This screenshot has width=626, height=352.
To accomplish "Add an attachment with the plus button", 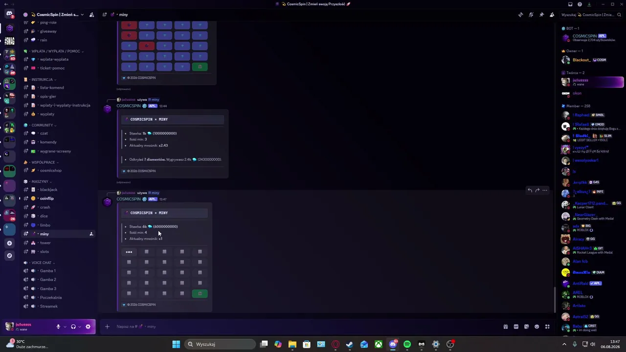I will 107,327.
